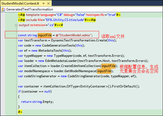Collapse the code block at output extension

(x=16, y=25)
